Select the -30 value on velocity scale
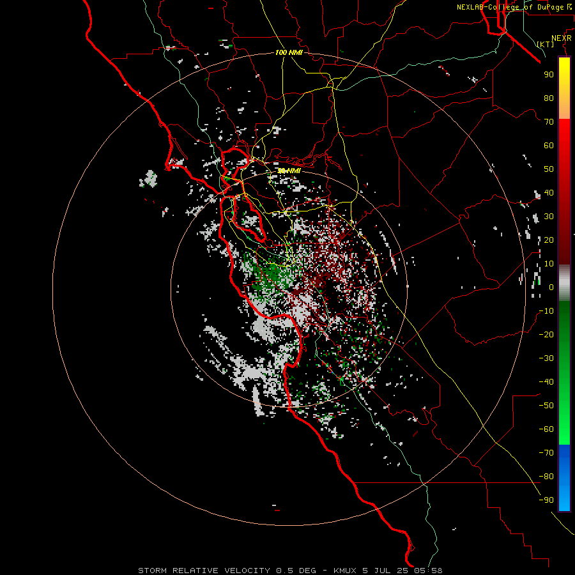Viewport: 575px width, 575px height. [546, 358]
